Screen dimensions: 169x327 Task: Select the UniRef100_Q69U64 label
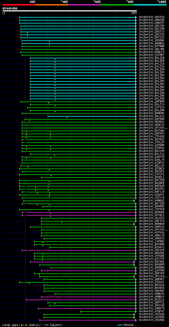pos(152,212)
